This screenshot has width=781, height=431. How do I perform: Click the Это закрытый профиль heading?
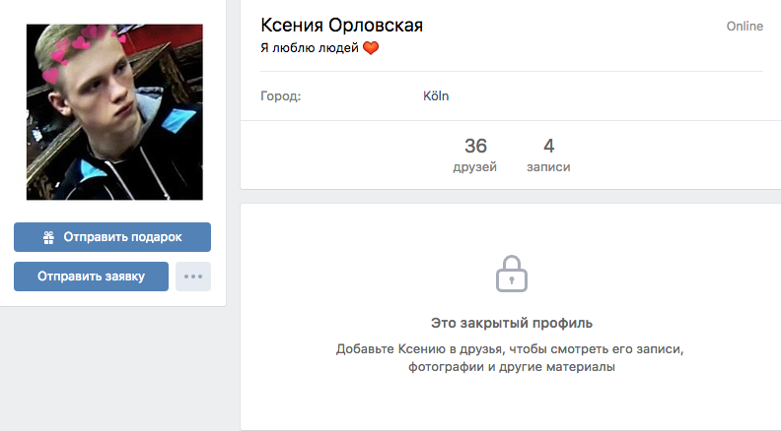pyautogui.click(x=512, y=323)
